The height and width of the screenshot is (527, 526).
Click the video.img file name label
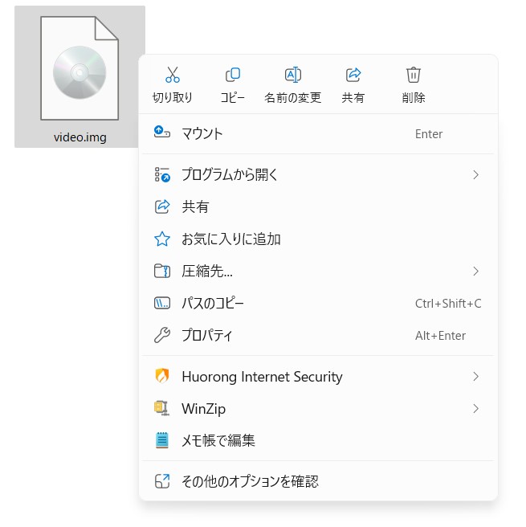point(80,137)
